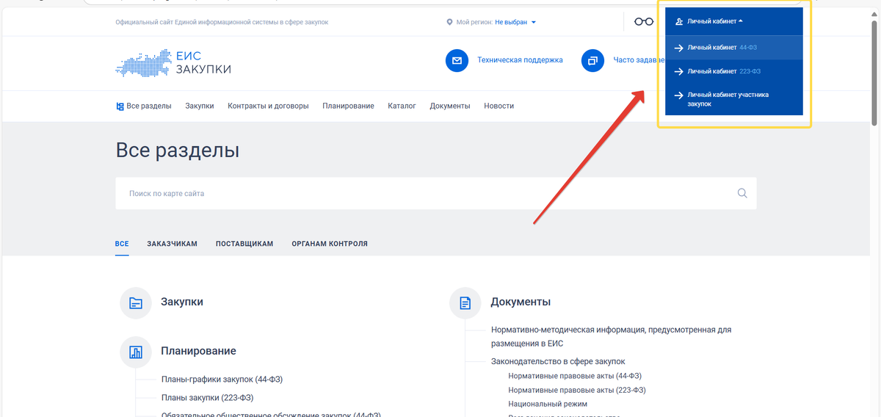The image size is (881, 417).
Task: Click the search magnifier icon
Action: click(x=742, y=194)
